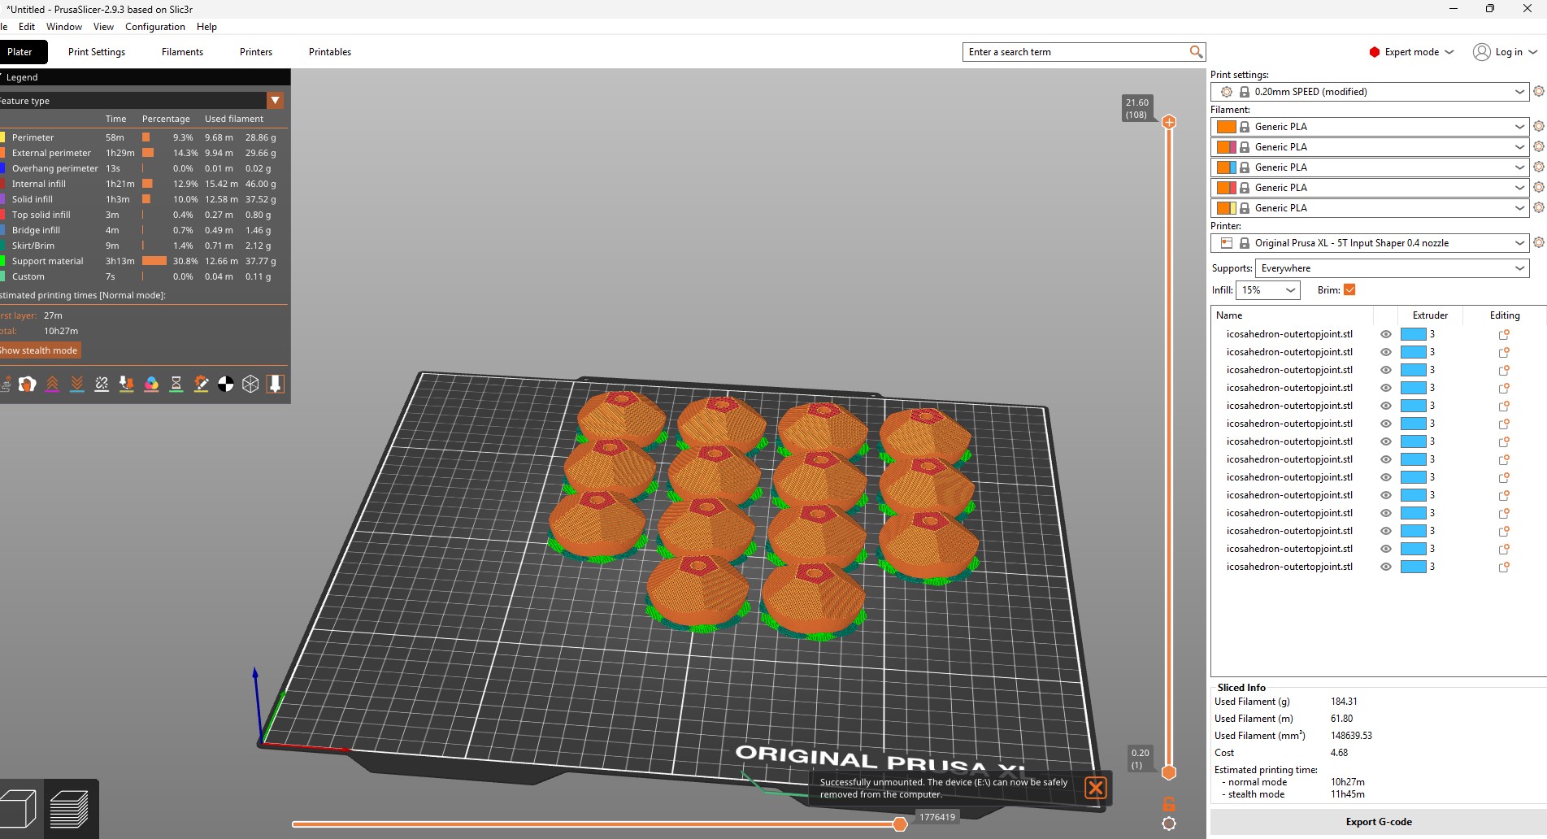1547x839 pixels.
Task: Click the black-and-white center of gravity icon
Action: pos(226,384)
